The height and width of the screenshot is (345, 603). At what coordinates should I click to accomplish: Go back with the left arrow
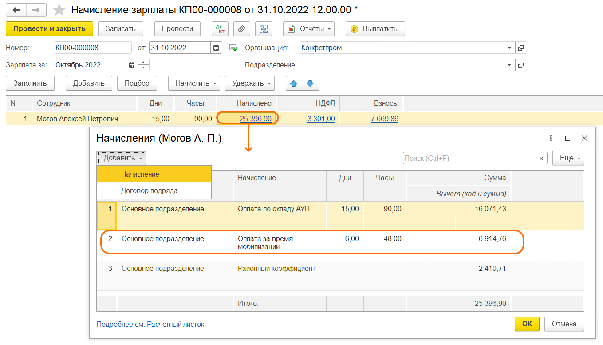click(16, 10)
